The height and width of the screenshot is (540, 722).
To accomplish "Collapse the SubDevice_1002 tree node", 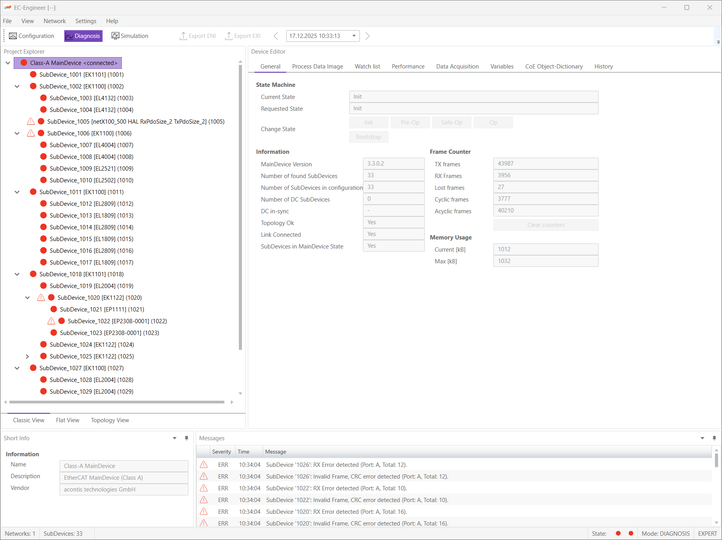I will pos(17,86).
